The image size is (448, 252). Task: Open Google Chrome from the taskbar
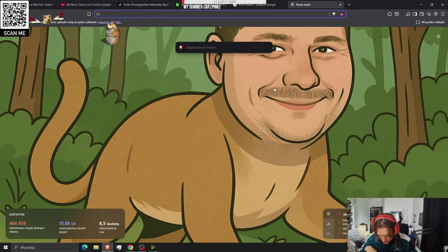coord(130,247)
